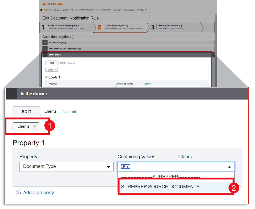Go to My Work

point(90,10)
